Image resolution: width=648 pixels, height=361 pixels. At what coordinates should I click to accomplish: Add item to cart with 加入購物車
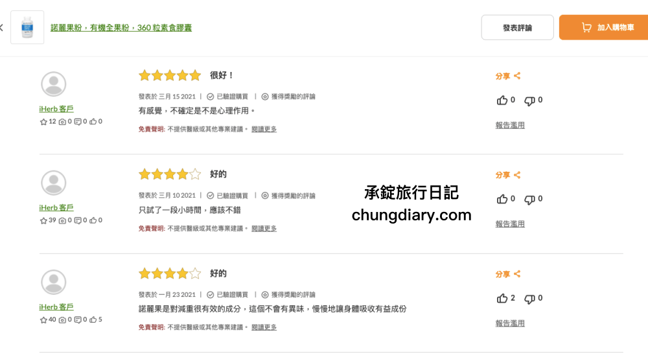tap(604, 28)
